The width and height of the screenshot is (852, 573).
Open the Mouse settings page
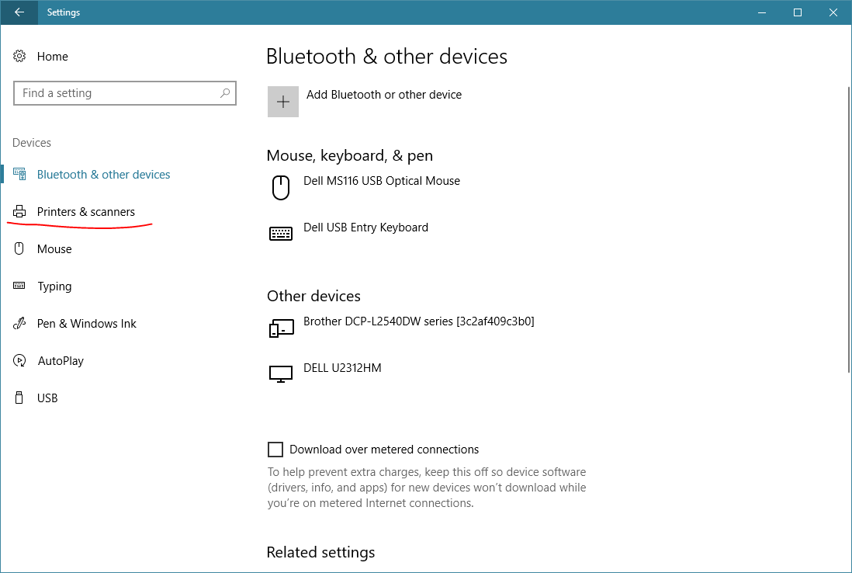[54, 249]
